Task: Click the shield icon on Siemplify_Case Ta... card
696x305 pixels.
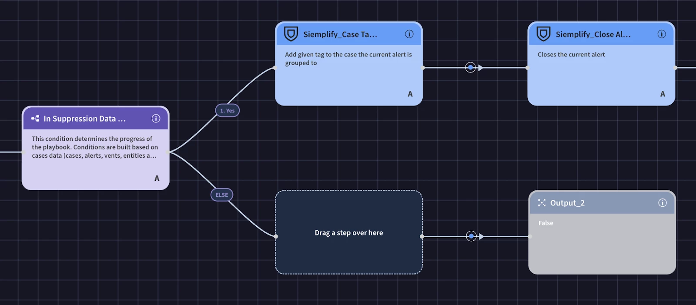Action: (291, 34)
